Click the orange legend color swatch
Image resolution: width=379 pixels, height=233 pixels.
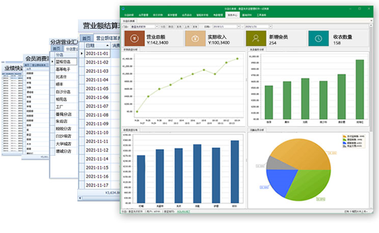pos(345,137)
